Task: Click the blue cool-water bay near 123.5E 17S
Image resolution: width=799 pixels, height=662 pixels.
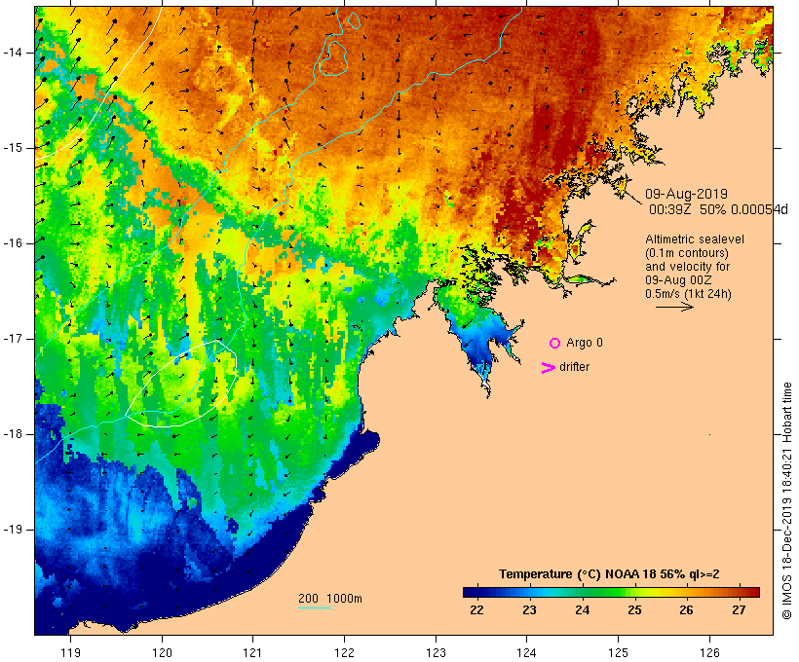Action: 480,347
